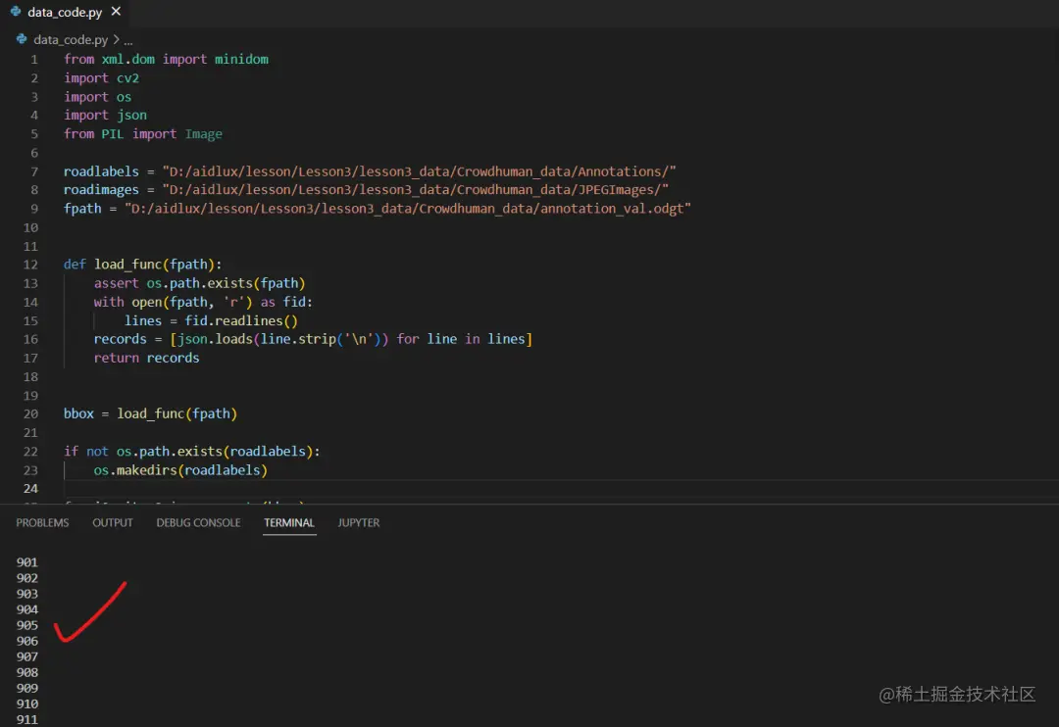
Task: Click the 'import json' line
Action: pos(105,116)
